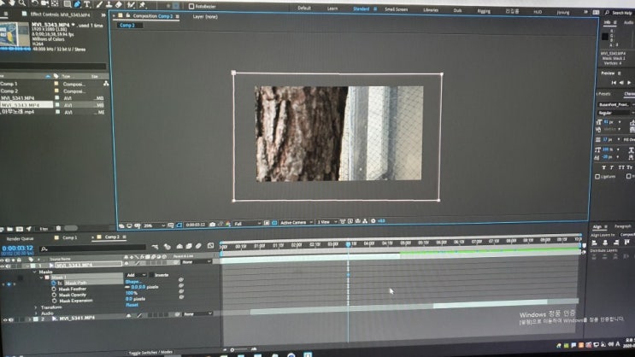The height and width of the screenshot is (357, 635).
Task: Select the Zoom magnifier tool
Action: 22,3
